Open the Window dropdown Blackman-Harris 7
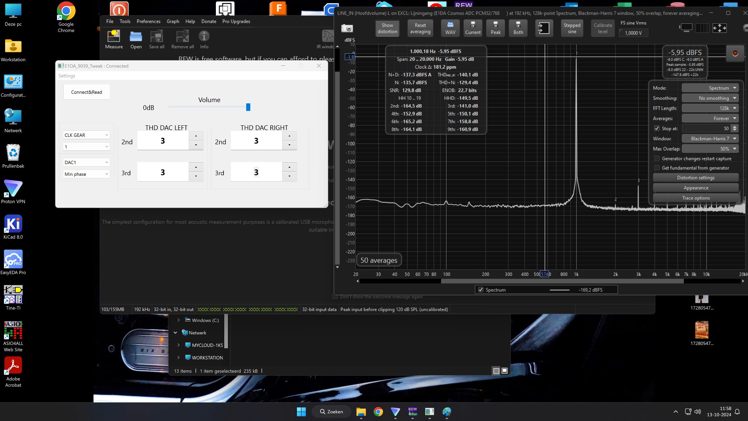 [710, 139]
